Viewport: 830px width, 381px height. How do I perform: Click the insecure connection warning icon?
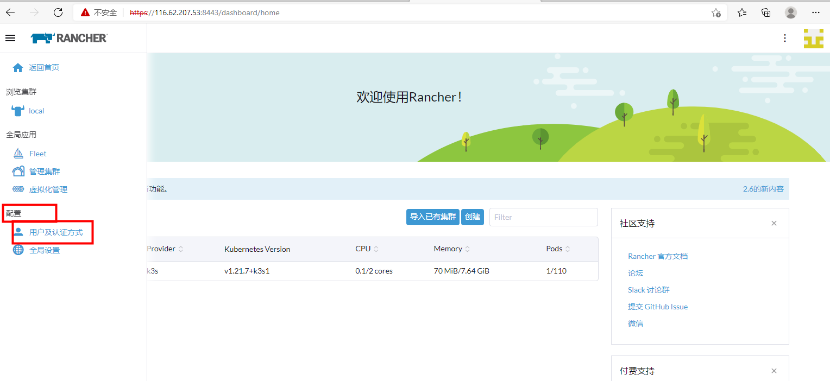pos(85,12)
